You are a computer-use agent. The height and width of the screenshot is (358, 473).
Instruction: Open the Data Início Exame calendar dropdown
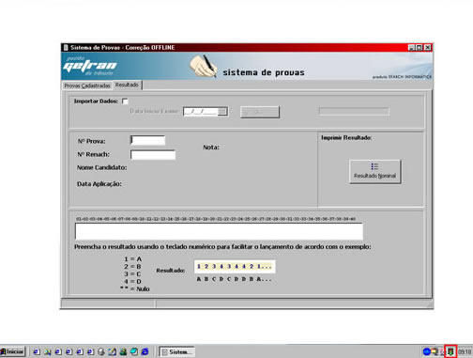222,111
